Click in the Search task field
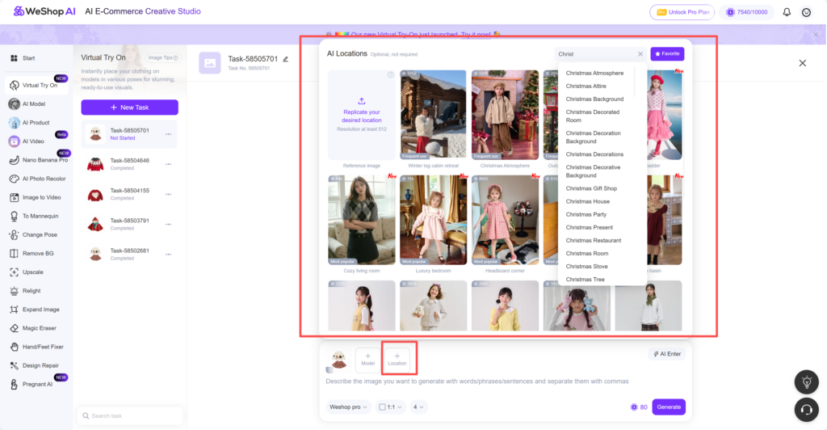Screen dimensions: 827x430 tap(130, 415)
